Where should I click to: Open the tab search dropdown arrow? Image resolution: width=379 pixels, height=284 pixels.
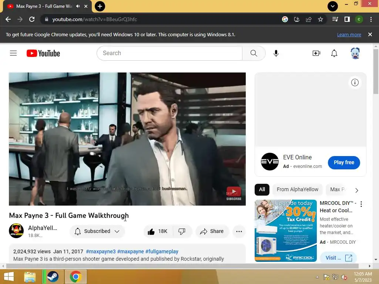pos(333,6)
